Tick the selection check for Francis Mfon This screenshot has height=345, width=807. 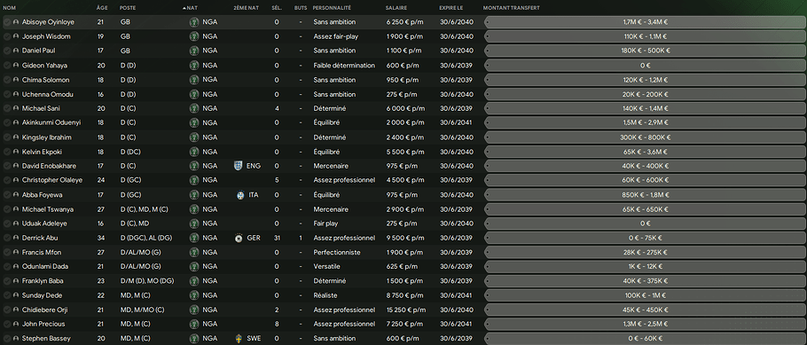[x=7, y=252]
